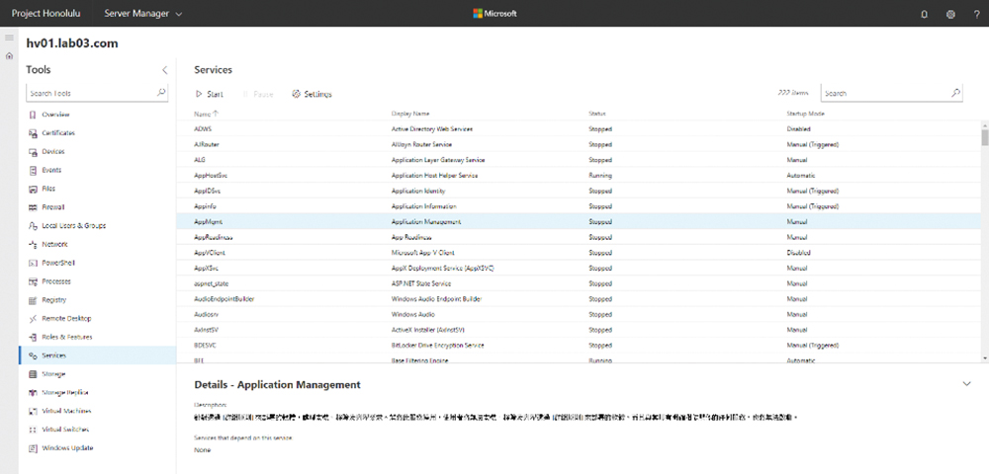Open the help question mark icon
Image resolution: width=989 pixels, height=474 pixels.
click(x=977, y=15)
